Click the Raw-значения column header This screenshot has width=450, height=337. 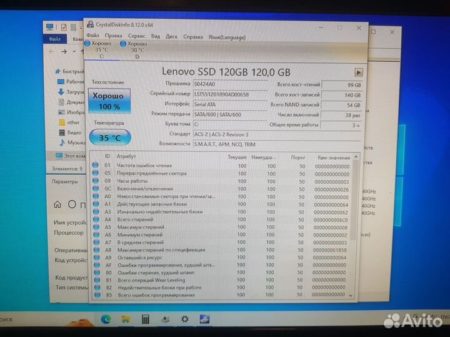(x=334, y=158)
